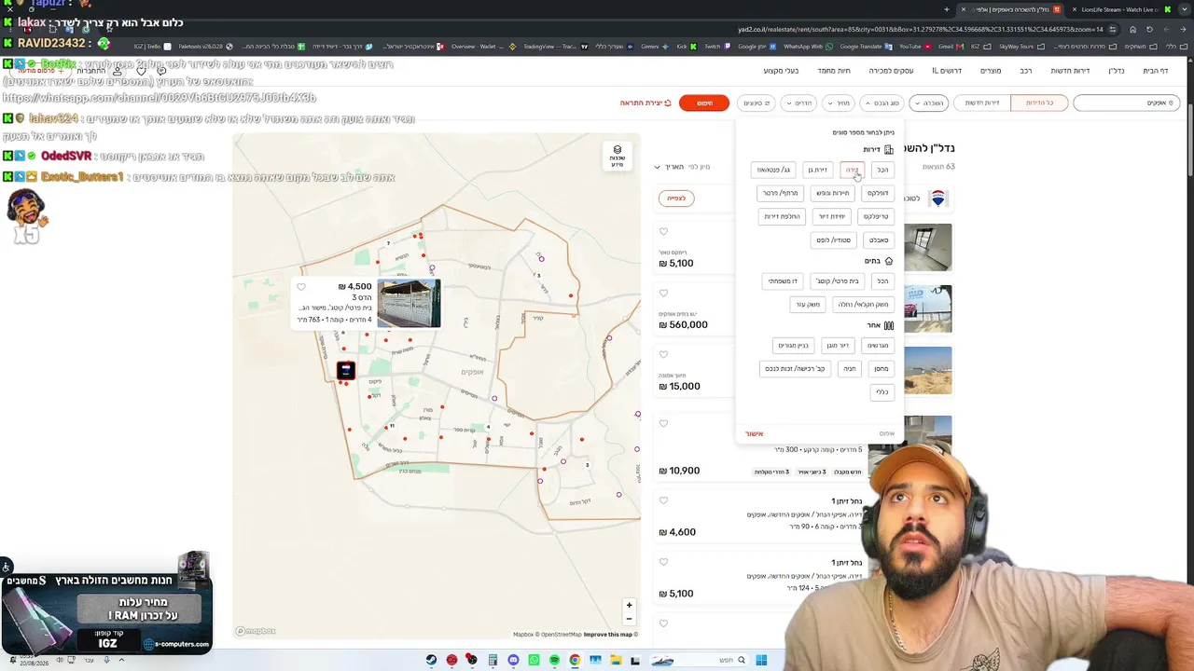Click the heart in the 4,500 ₪ map popup
The image size is (1194, 671).
click(x=300, y=287)
